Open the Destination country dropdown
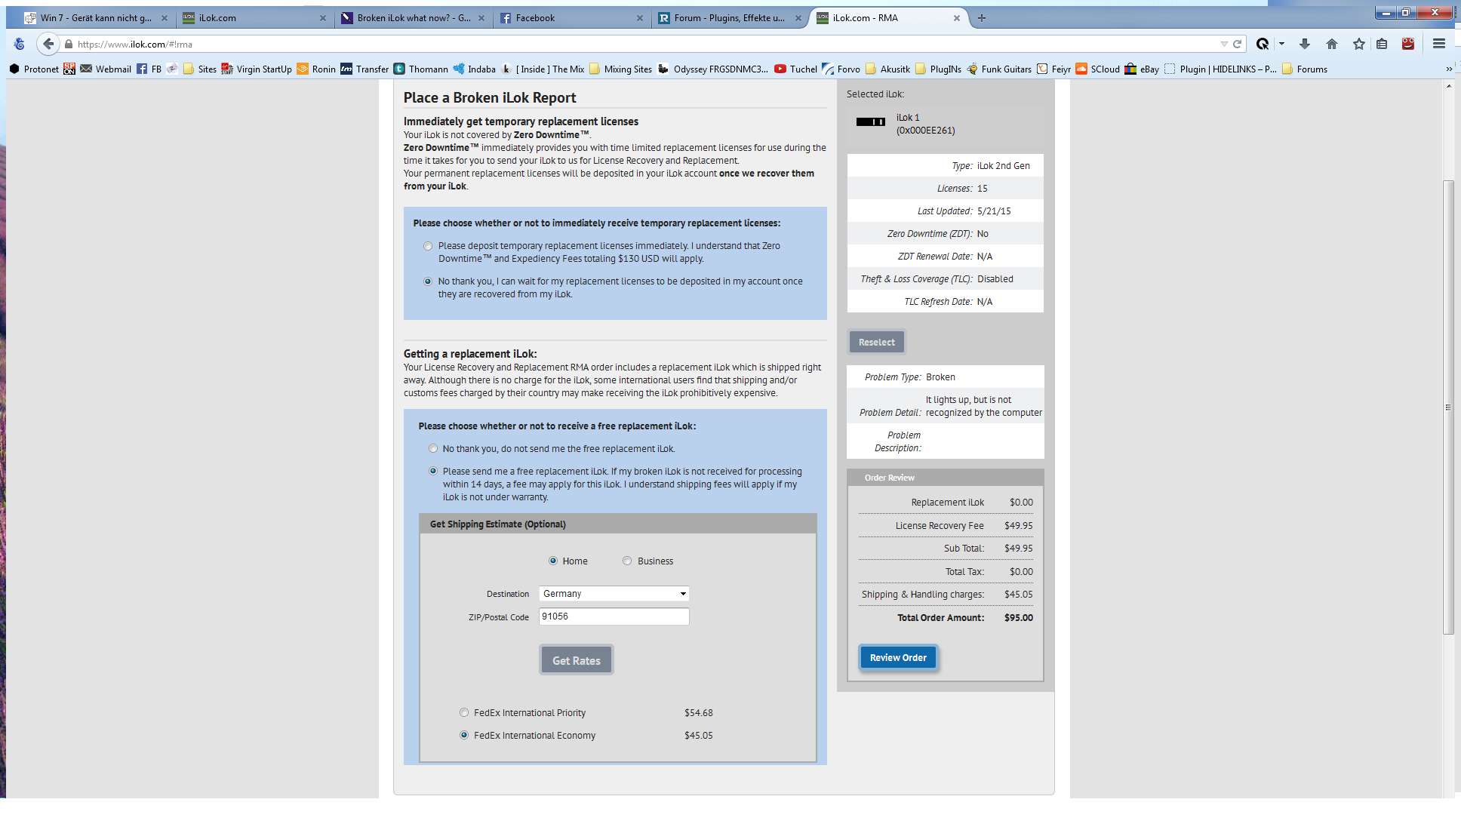 coord(614,594)
